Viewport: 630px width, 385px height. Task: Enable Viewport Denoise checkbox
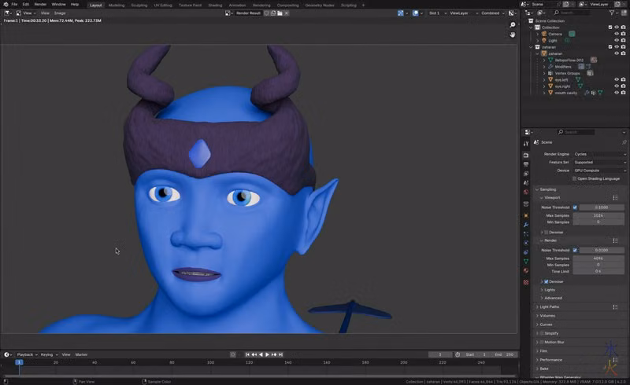coord(546,233)
